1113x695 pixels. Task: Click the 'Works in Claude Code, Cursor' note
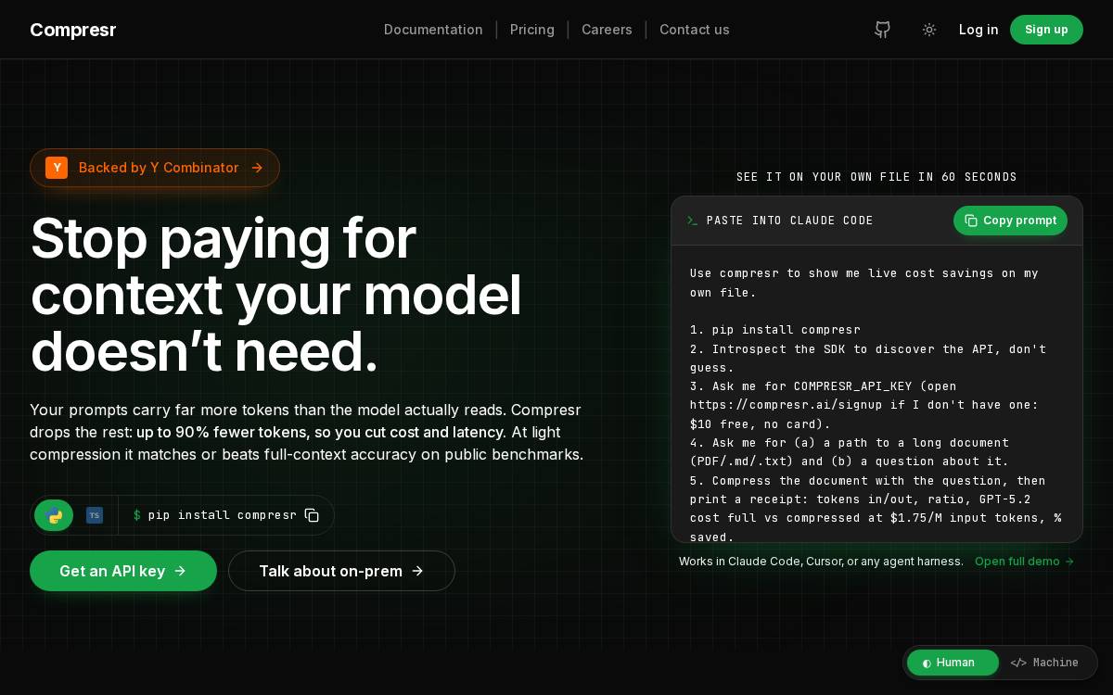pos(821,562)
